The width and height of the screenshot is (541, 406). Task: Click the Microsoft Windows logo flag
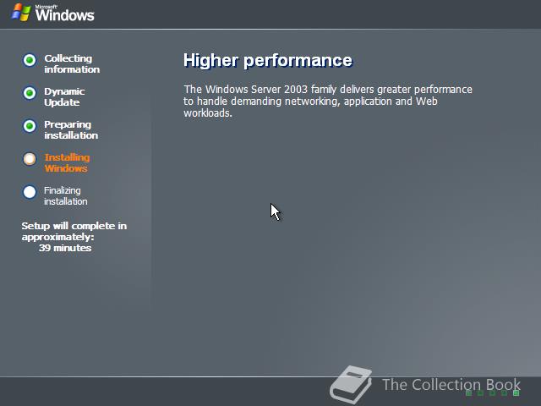coord(21,13)
